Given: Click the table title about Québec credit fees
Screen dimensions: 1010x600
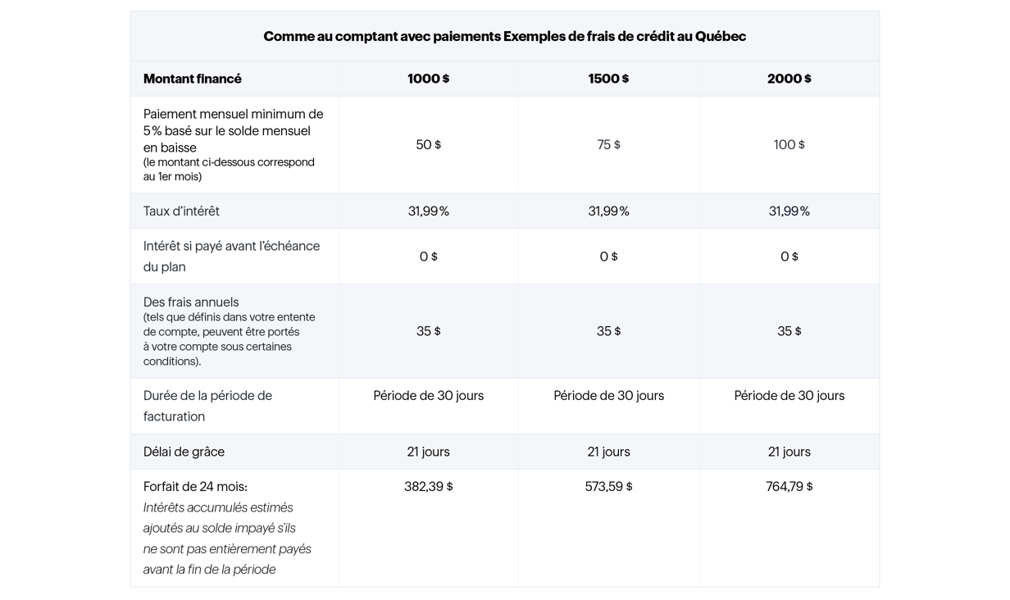Looking at the screenshot, I should 504,36.
